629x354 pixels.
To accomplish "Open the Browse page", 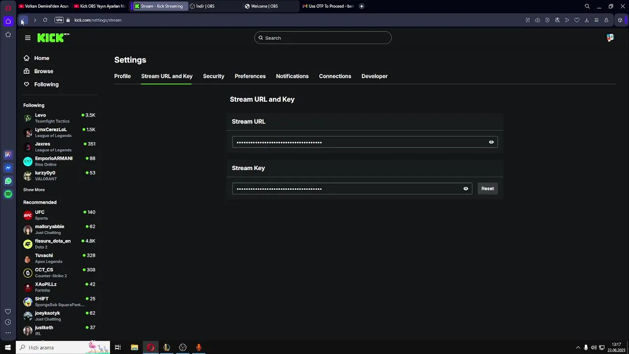I will pyautogui.click(x=39, y=71).
